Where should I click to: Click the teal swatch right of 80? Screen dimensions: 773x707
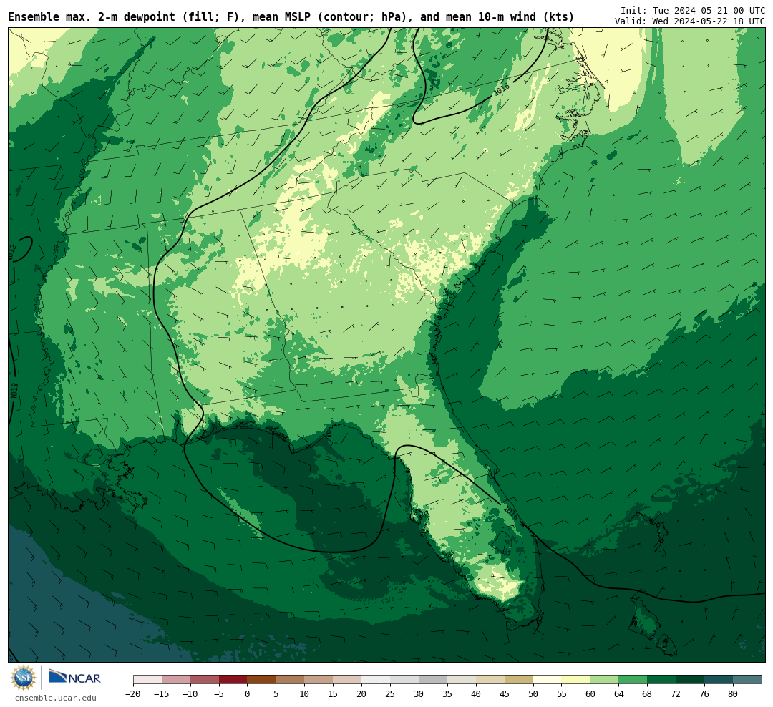pyautogui.click(x=747, y=680)
